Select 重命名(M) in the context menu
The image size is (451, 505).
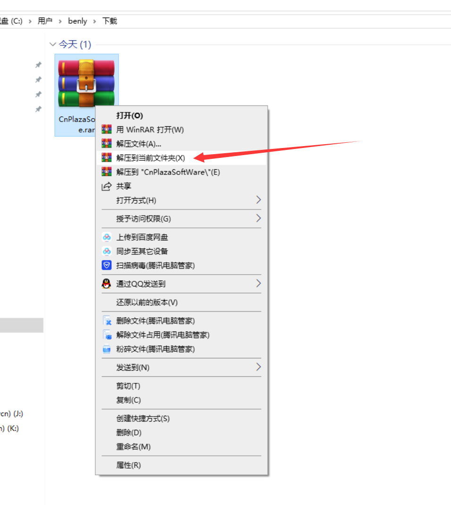[x=133, y=447]
